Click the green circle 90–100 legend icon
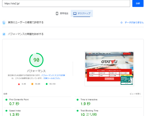 [47, 84]
